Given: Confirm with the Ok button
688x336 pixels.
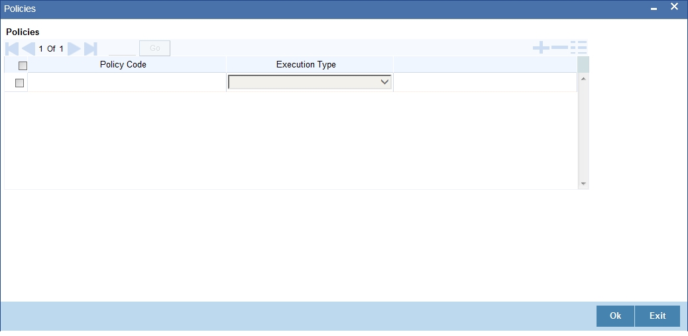Looking at the screenshot, I should pos(615,316).
